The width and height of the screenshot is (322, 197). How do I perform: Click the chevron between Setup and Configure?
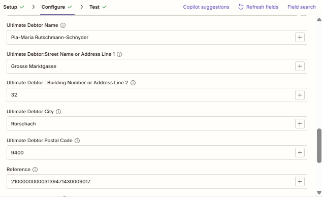pyautogui.click(x=34, y=7)
